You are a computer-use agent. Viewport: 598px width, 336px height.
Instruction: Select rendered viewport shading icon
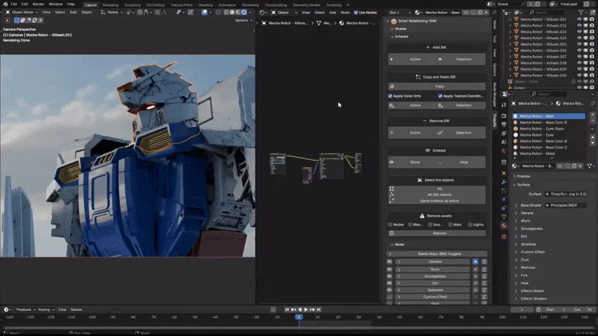tap(244, 12)
